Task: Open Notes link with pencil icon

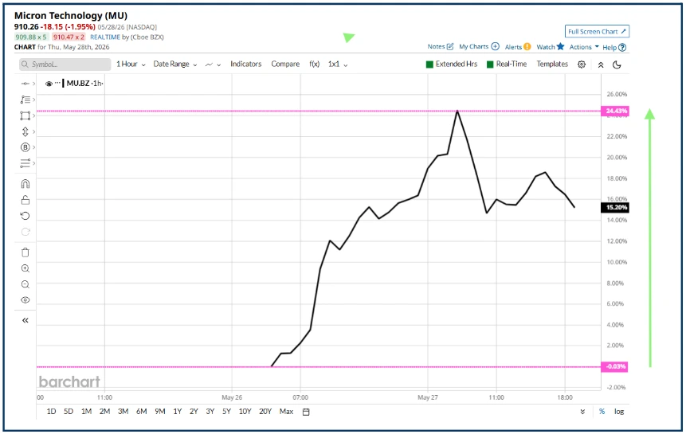Action: (440, 47)
